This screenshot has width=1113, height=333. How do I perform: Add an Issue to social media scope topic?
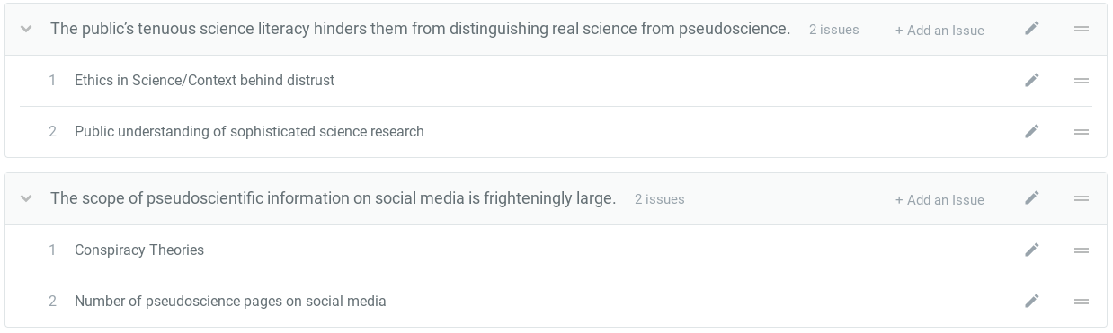pyautogui.click(x=939, y=199)
